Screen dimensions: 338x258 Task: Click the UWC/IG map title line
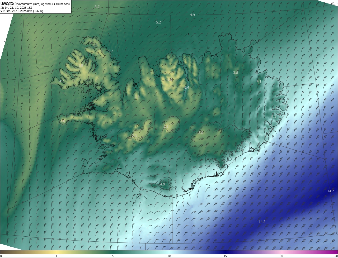pos(35,4)
